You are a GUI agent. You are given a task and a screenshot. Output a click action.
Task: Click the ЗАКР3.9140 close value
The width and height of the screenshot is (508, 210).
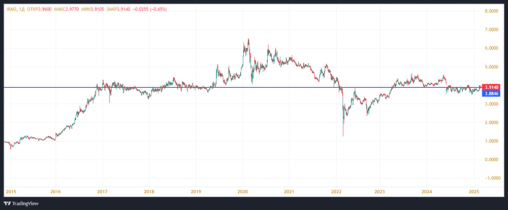(x=118, y=9)
